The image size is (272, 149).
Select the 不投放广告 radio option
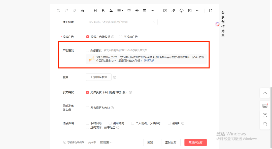pyautogui.click(x=121, y=37)
